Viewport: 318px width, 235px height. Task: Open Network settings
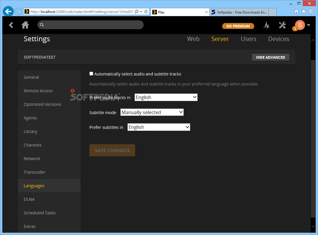point(49,159)
